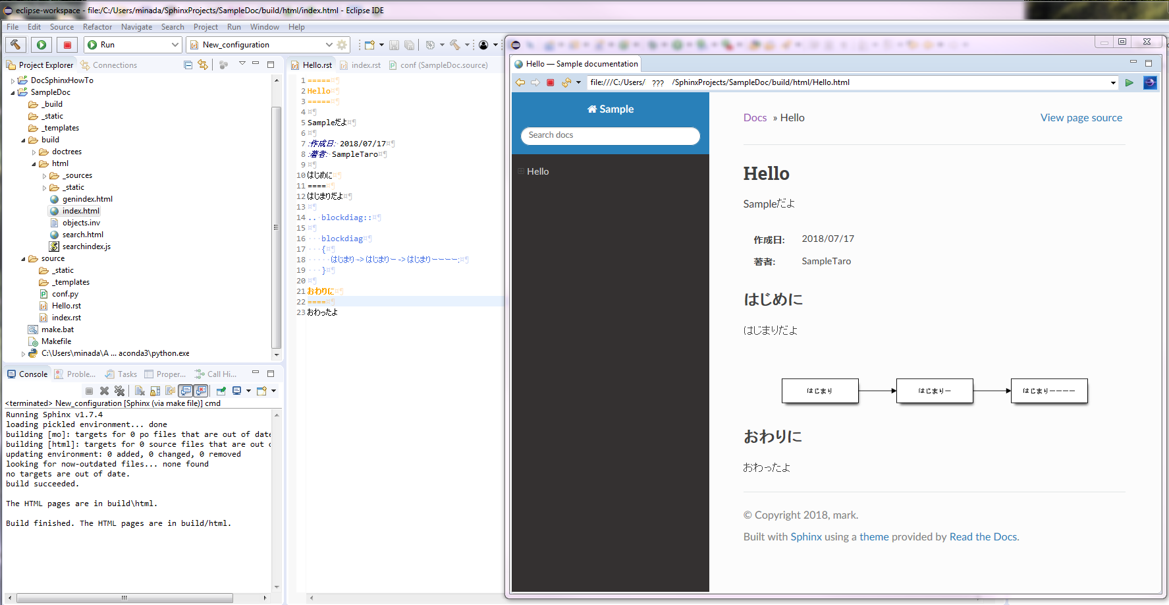Click the Docs breadcrumb link
The height and width of the screenshot is (605, 1169).
click(x=755, y=118)
